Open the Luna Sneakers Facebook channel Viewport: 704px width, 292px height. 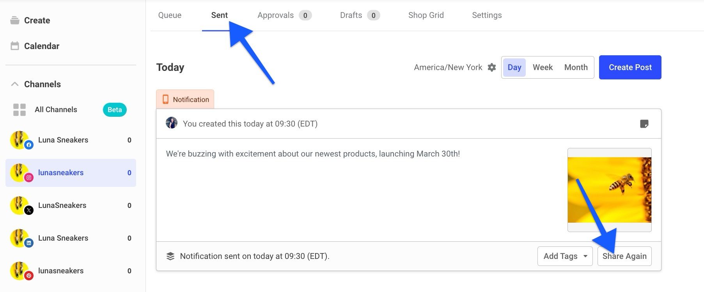click(63, 140)
